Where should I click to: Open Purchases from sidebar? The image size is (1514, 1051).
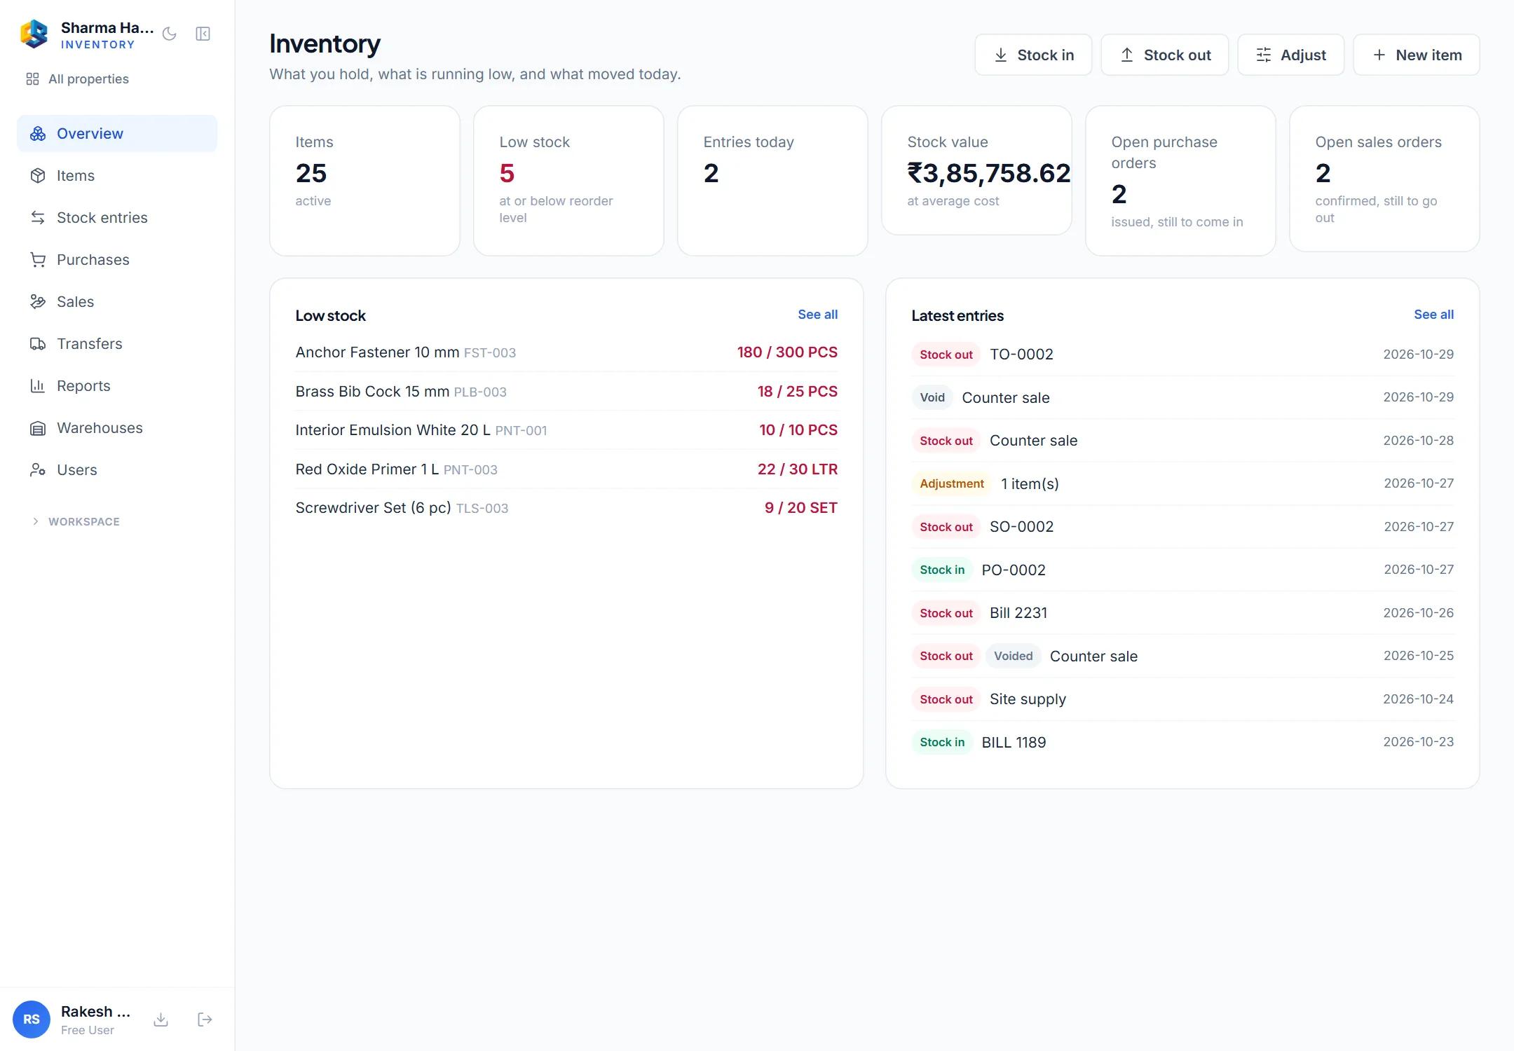(117, 259)
